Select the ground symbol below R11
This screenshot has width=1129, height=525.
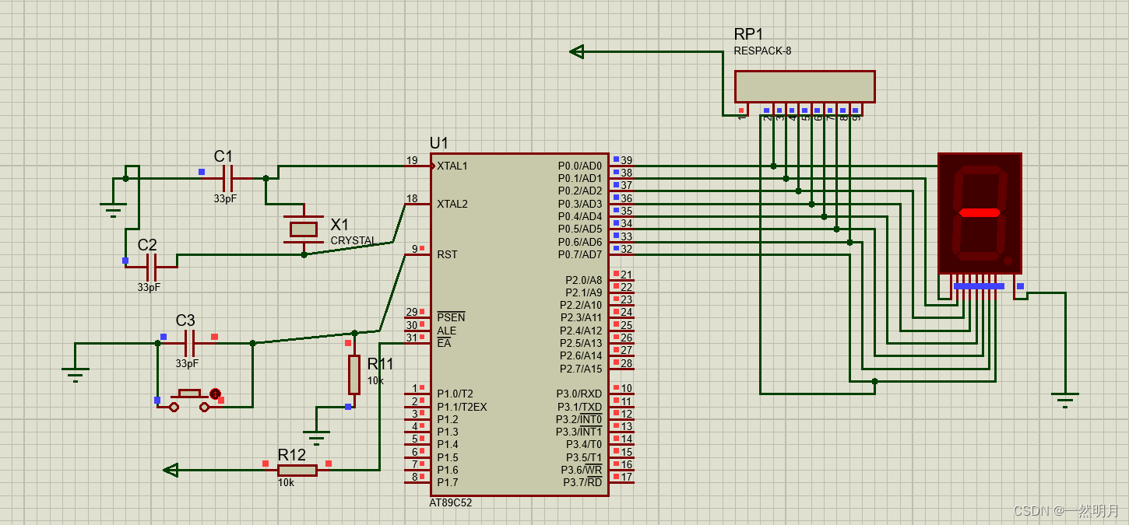coord(316,437)
